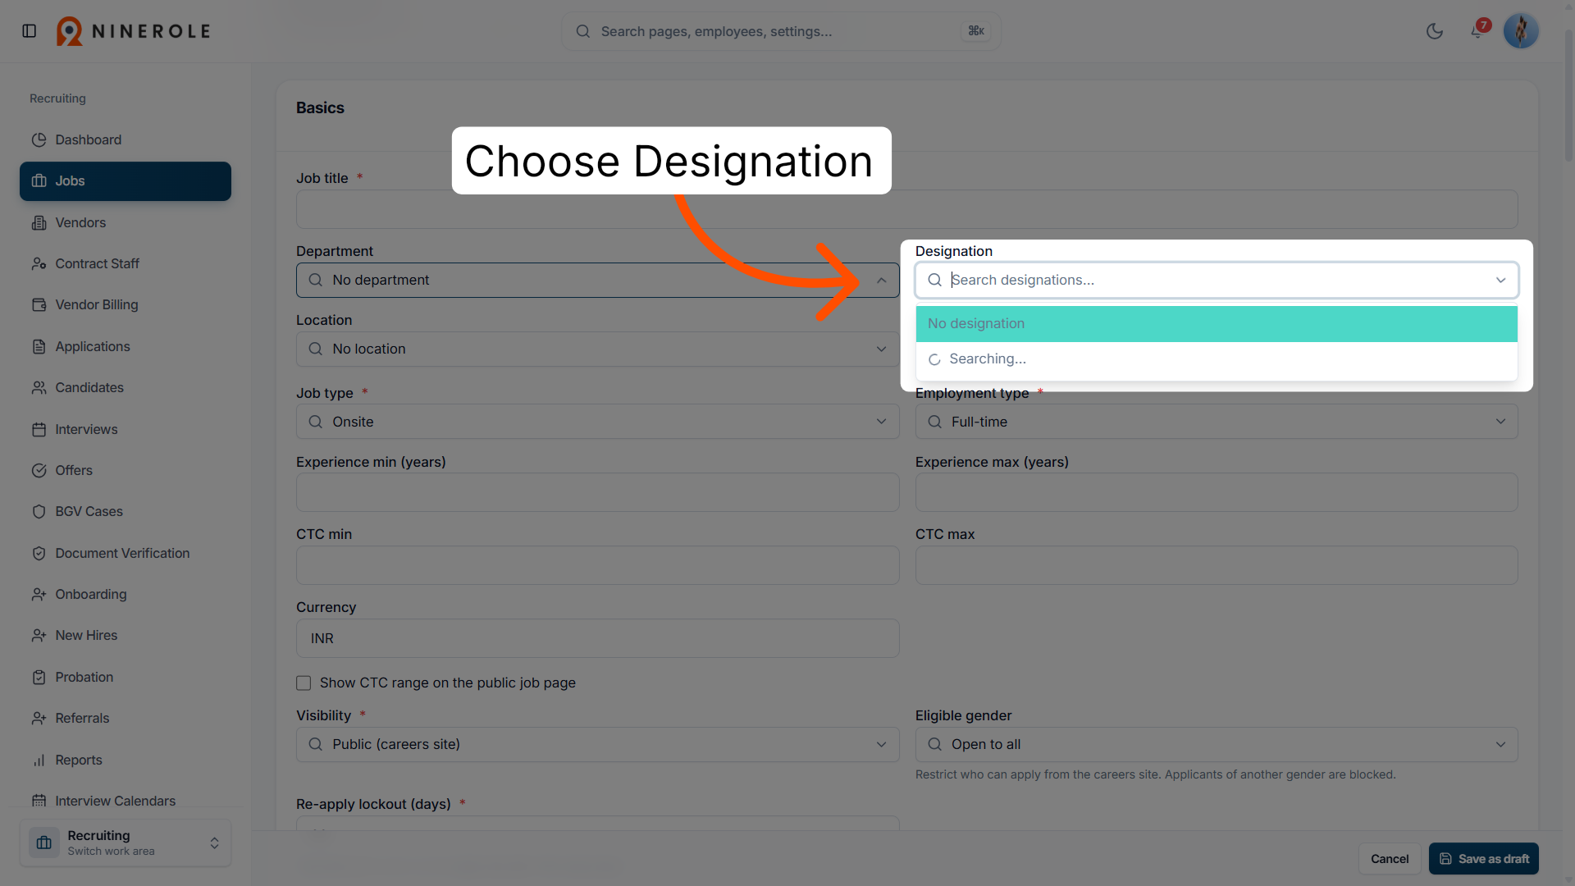Click the CTC min field
The height and width of the screenshot is (886, 1575).
[597, 565]
